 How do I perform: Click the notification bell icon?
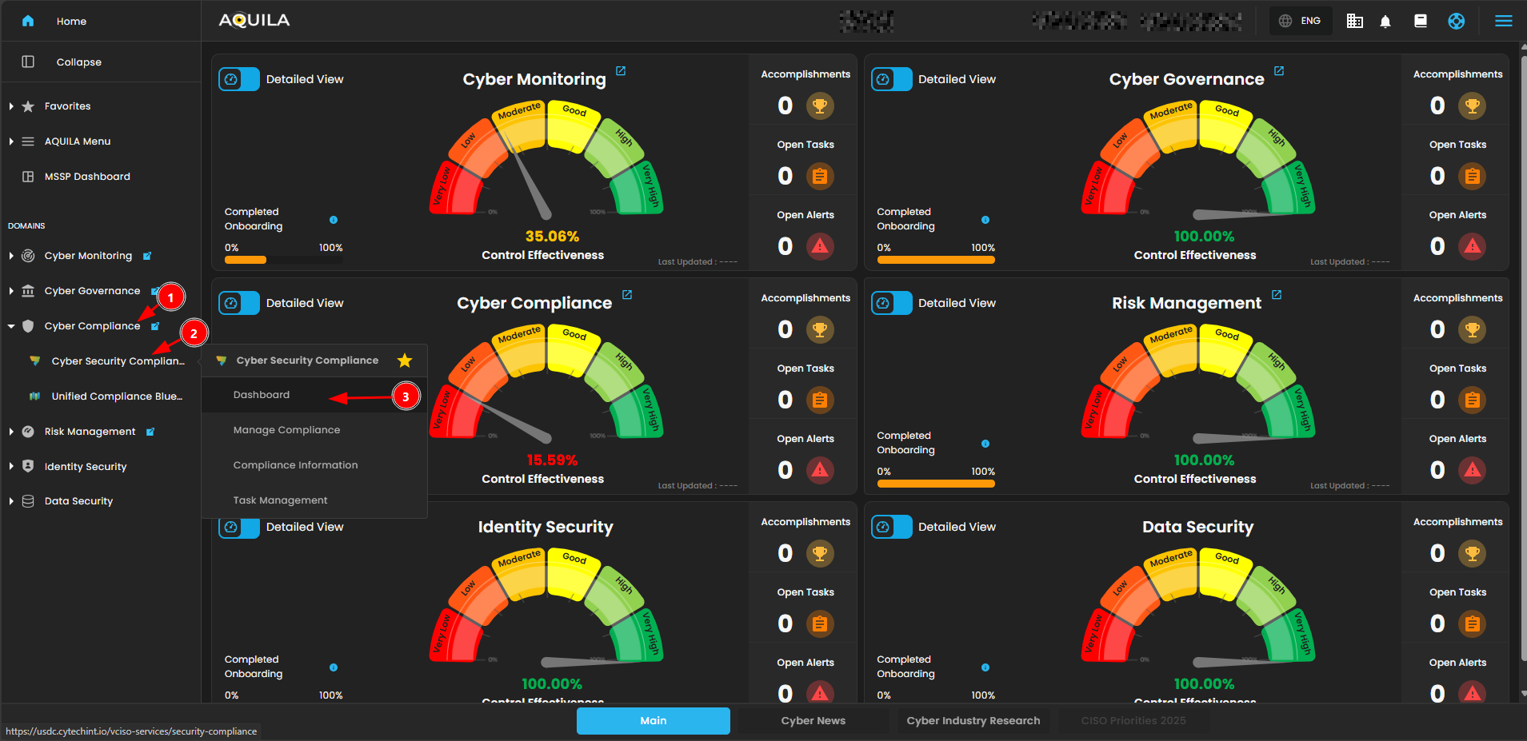(1385, 22)
